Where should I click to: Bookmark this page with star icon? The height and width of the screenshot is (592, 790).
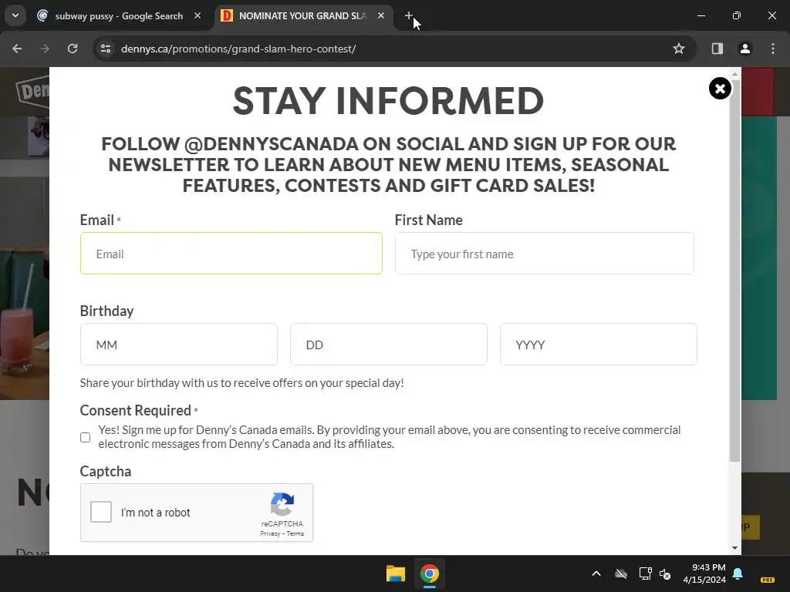tap(679, 49)
